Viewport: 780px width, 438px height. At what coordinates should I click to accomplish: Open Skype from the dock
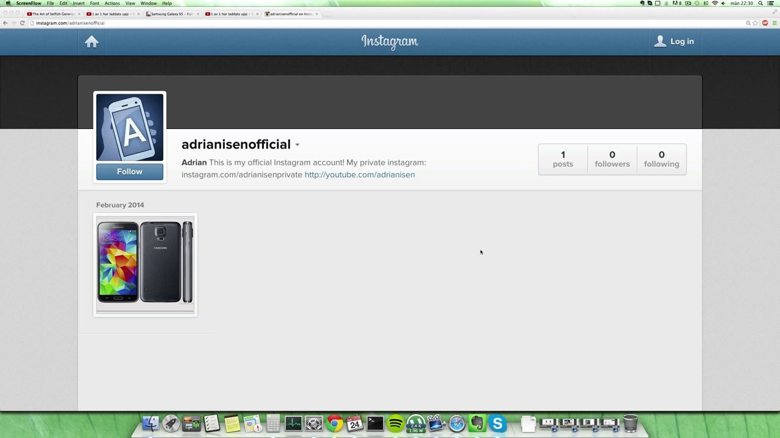point(497,423)
